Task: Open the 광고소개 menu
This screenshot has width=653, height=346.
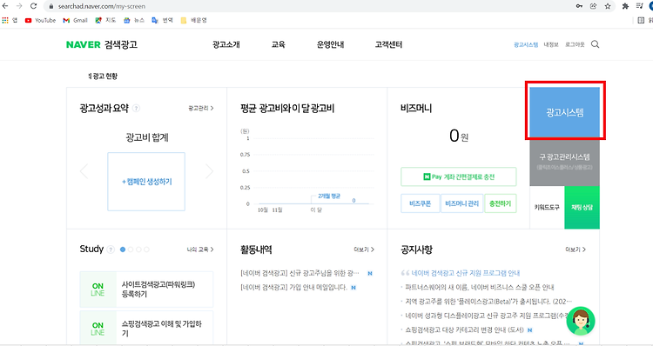Action: point(226,44)
